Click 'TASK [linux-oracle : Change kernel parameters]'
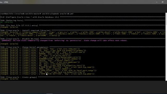 click(x=83, y=47)
